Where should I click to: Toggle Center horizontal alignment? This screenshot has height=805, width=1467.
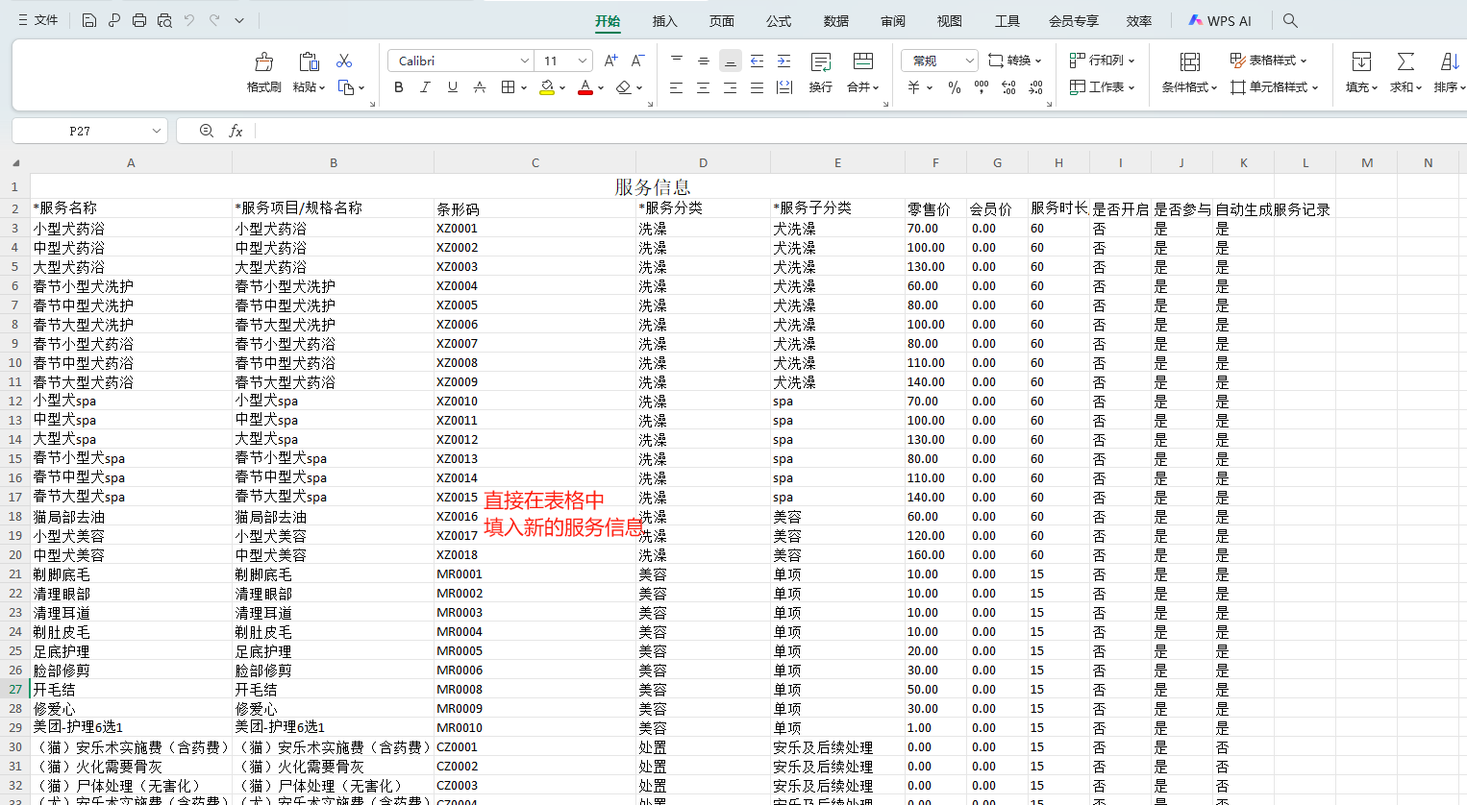click(x=703, y=87)
